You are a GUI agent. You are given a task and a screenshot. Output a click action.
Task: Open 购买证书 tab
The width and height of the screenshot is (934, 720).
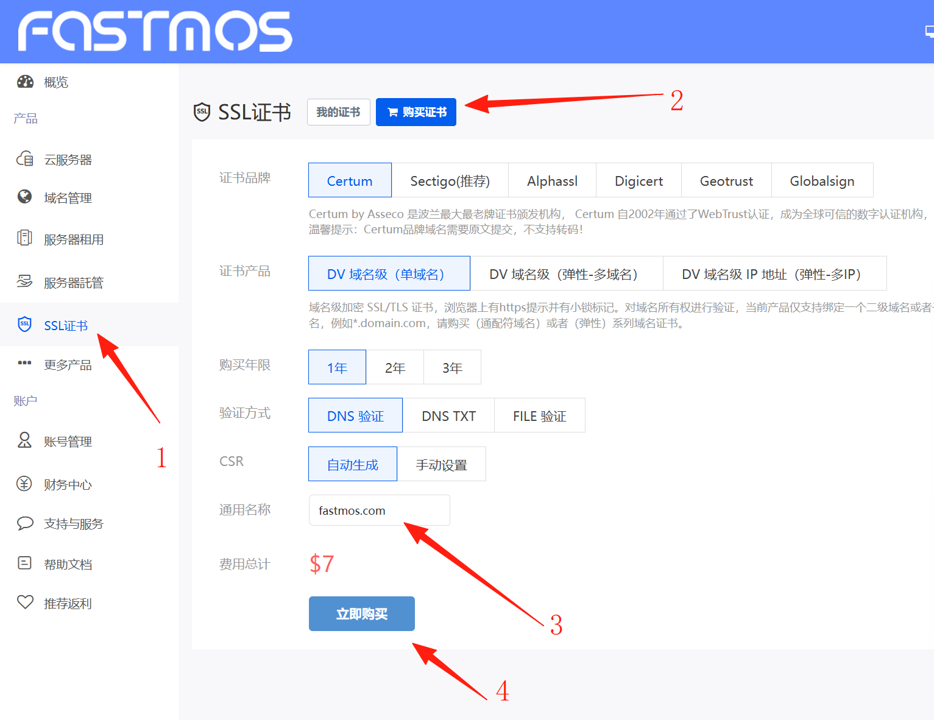(x=416, y=112)
